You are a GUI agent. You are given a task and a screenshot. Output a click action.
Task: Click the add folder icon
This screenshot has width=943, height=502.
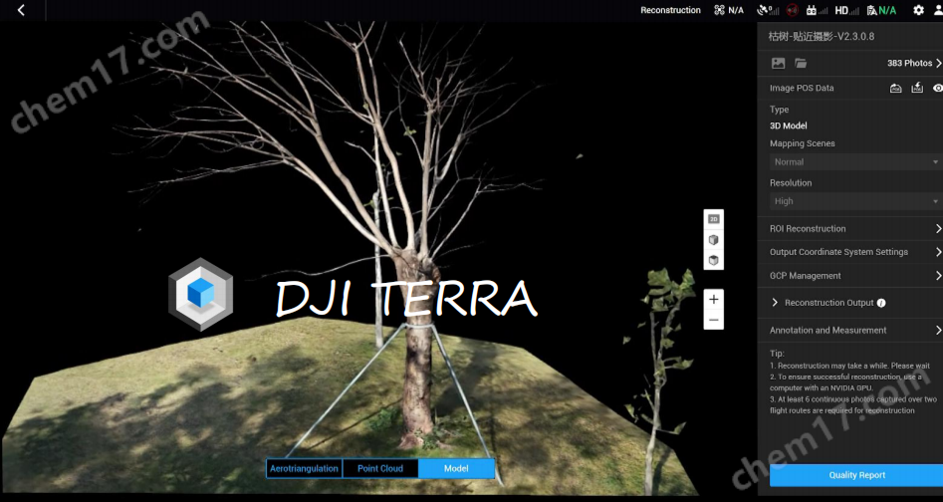[x=801, y=63]
